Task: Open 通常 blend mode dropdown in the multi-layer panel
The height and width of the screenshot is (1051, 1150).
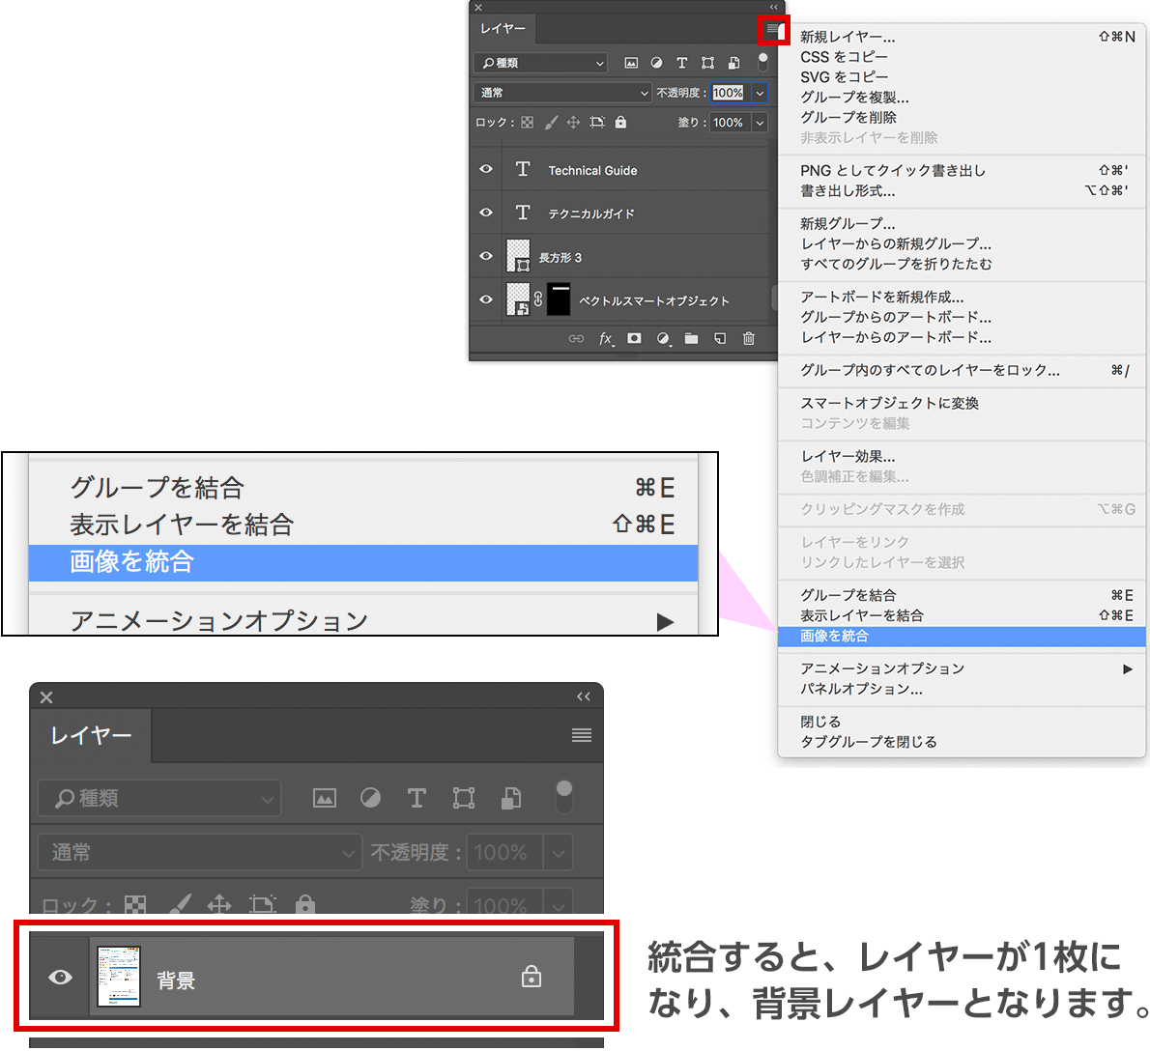Action: point(562,93)
